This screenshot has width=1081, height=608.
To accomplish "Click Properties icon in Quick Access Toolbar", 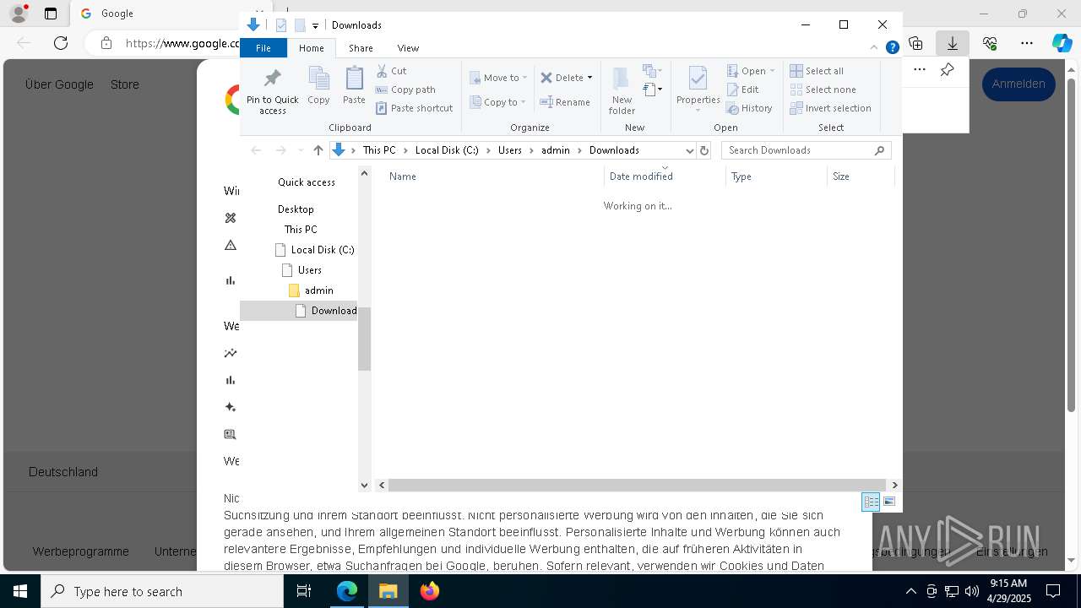I will click(x=281, y=25).
